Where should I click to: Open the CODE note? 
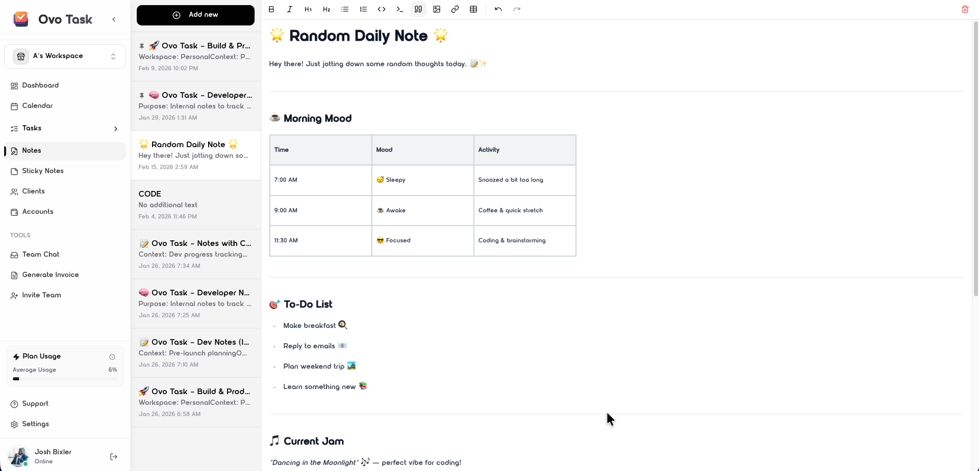(x=195, y=205)
